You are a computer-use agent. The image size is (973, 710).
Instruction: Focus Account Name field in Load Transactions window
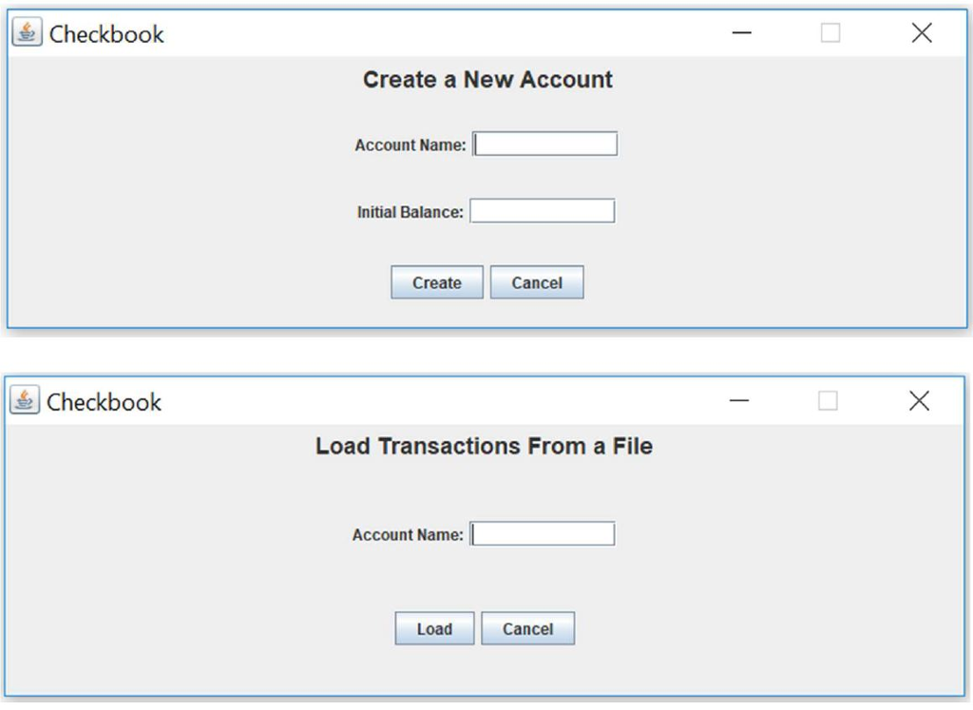543,534
